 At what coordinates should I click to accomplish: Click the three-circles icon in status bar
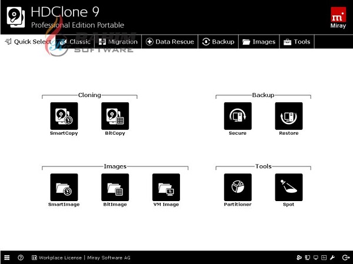(299, 258)
